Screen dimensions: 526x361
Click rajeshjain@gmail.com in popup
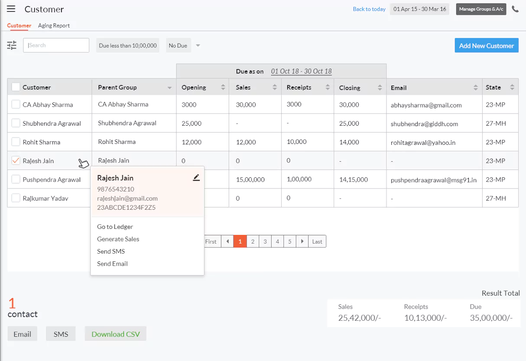(127, 198)
